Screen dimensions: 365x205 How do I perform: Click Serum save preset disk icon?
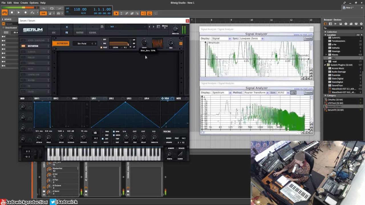coord(102,26)
